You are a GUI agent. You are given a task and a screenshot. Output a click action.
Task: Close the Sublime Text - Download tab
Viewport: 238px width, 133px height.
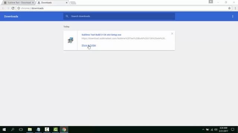click(x=33, y=3)
